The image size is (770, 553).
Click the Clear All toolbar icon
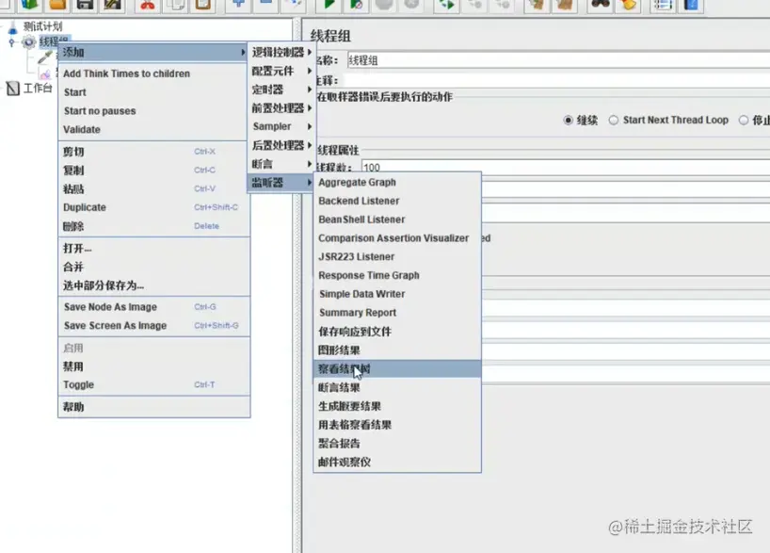pyautogui.click(x=565, y=5)
